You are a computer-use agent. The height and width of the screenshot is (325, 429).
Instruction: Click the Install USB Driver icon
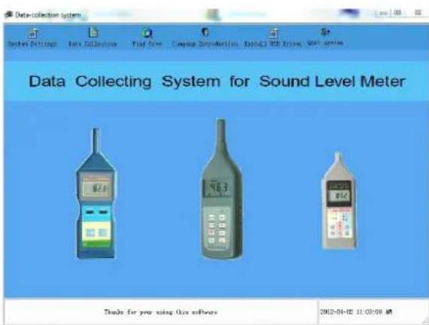[273, 33]
